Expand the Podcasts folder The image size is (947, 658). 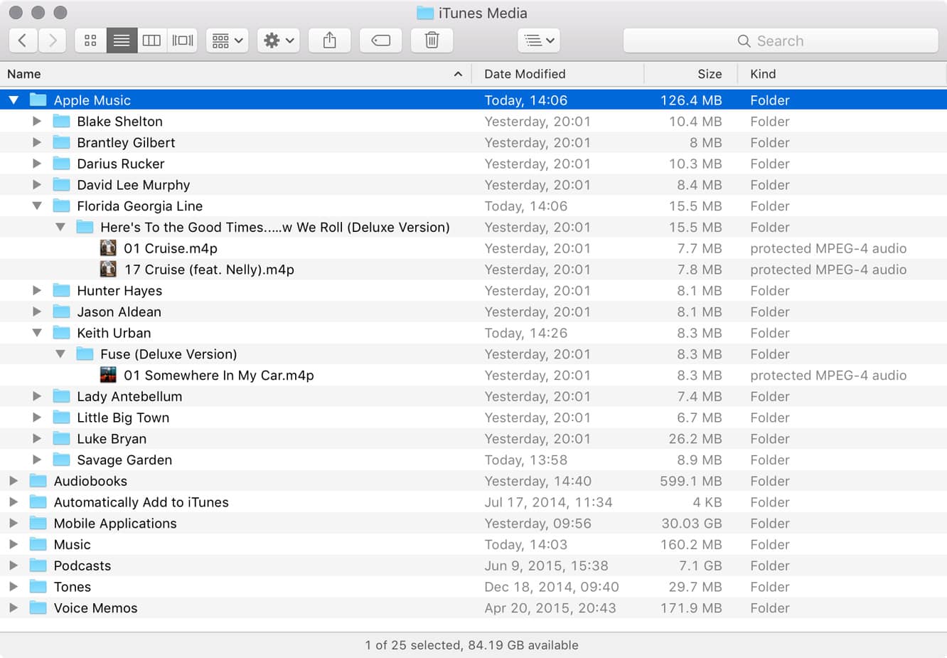(14, 566)
